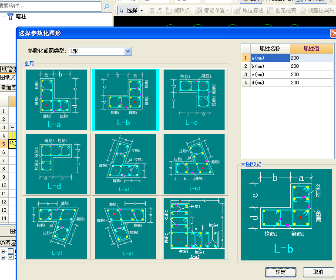
Task: Toggle the checked CAD layer checkbox
Action: [x=11, y=257]
